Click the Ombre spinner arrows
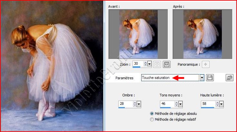 click(x=134, y=104)
